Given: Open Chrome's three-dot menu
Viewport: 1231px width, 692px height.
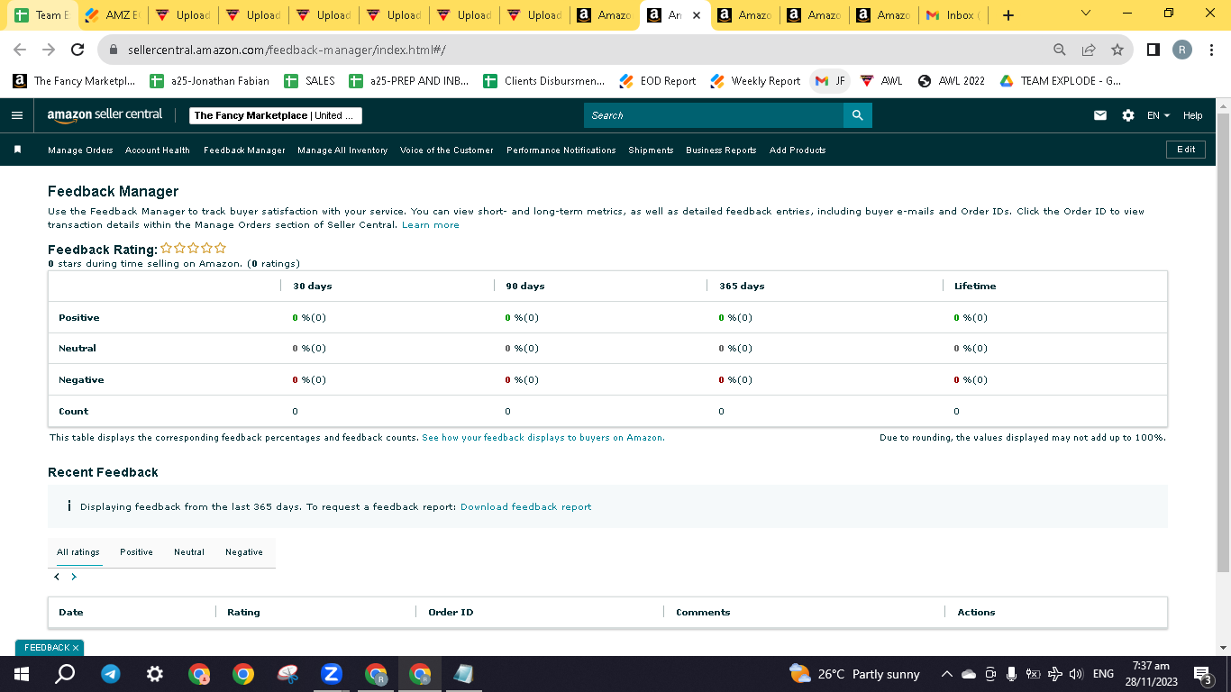Looking at the screenshot, I should [x=1212, y=50].
